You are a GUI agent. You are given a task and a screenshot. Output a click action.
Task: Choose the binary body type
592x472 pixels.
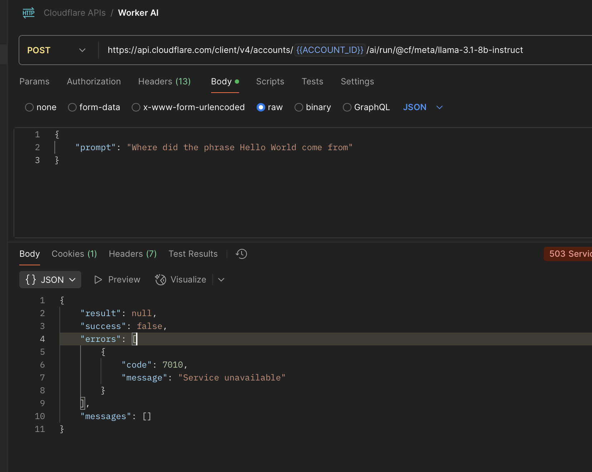coord(299,107)
